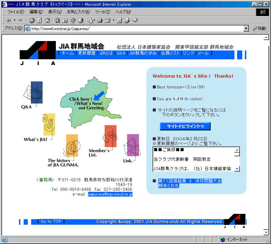Click the 移動 Go button
The width and height of the screenshot is (271, 244).
[259, 28]
